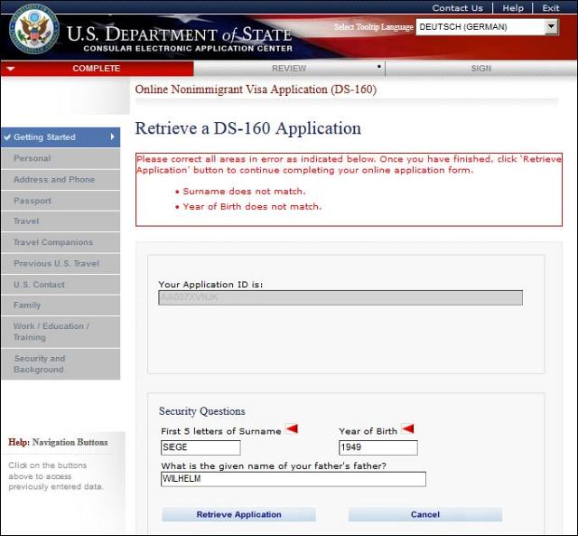Click the language dropdown arrow button
This screenshot has height=536, width=578.
(x=551, y=27)
